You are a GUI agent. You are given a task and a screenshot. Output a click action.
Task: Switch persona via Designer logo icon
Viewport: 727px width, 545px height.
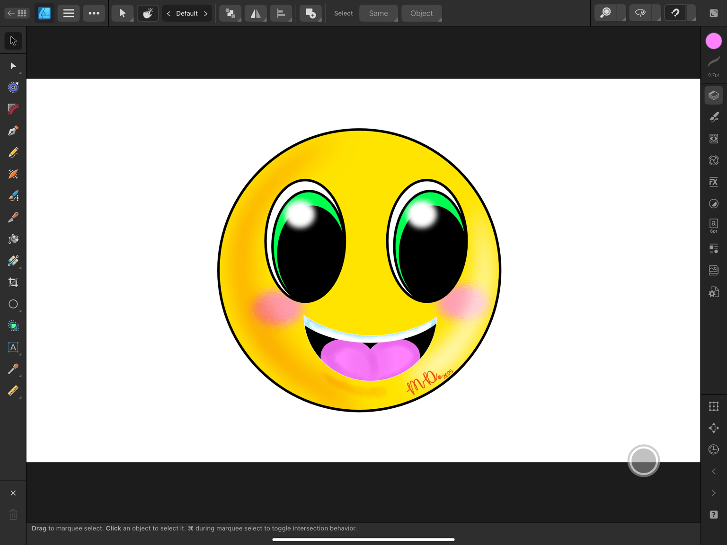(44, 13)
